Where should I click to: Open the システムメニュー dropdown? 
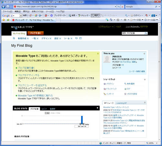coord(106,27)
